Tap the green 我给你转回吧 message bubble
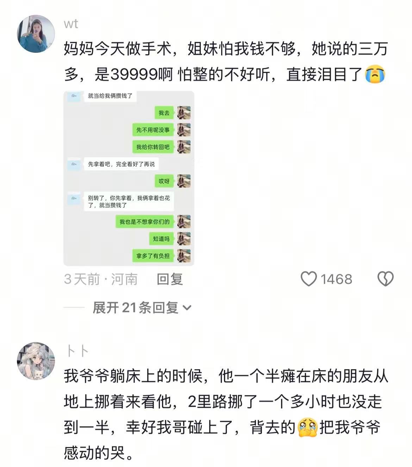This screenshot has width=412, height=467. (x=153, y=147)
